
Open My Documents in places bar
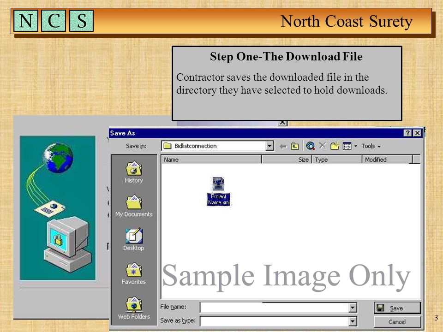[x=134, y=206]
